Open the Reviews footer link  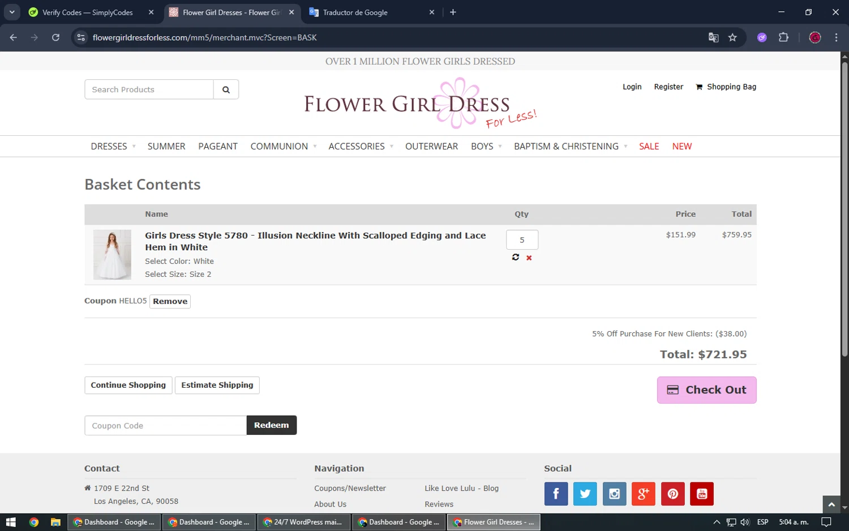coord(439,504)
